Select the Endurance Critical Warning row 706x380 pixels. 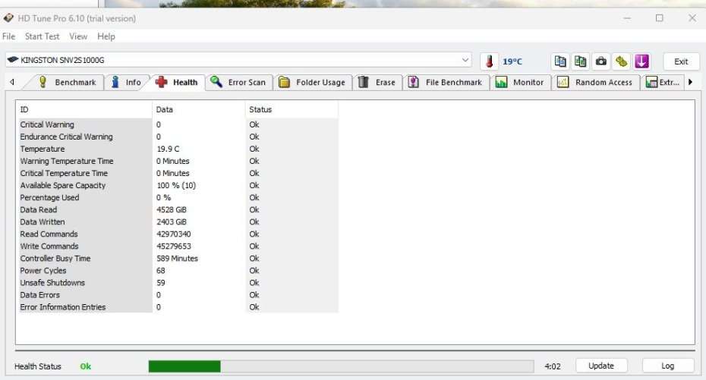pos(178,137)
